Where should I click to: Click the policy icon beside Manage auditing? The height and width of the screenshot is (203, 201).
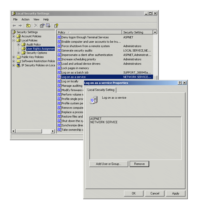(59, 85)
